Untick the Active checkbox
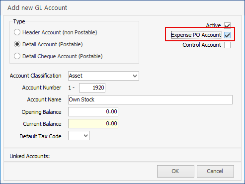Image resolution: width=245 pixels, height=184 pixels. pyautogui.click(x=227, y=25)
